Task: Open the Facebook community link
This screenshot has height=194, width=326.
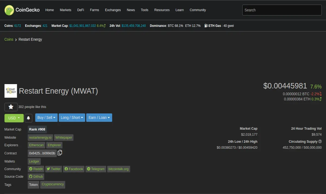Action: pos(74,169)
